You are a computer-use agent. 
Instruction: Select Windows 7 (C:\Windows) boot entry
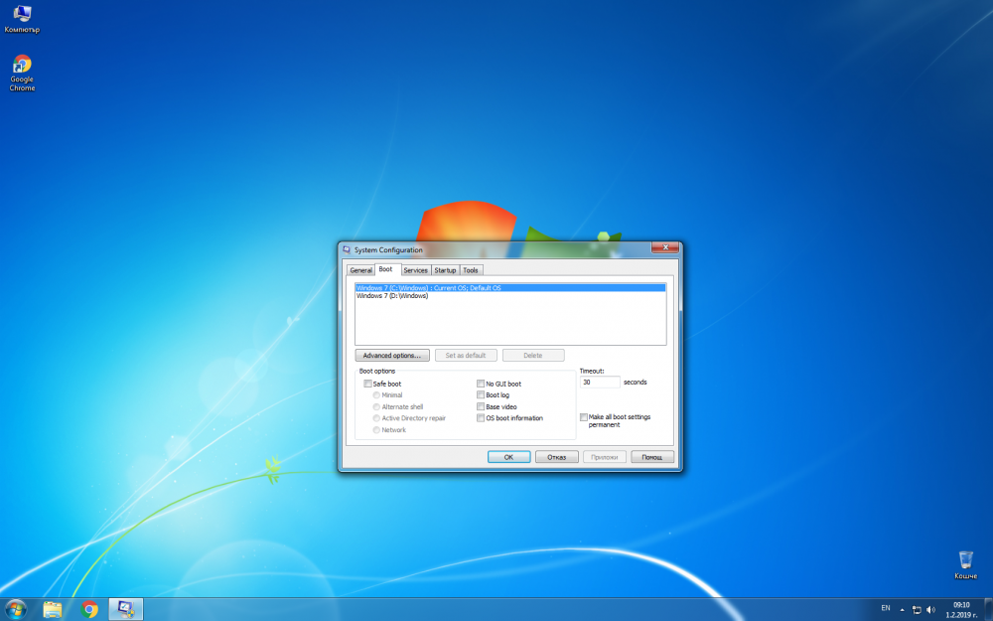tap(510, 288)
